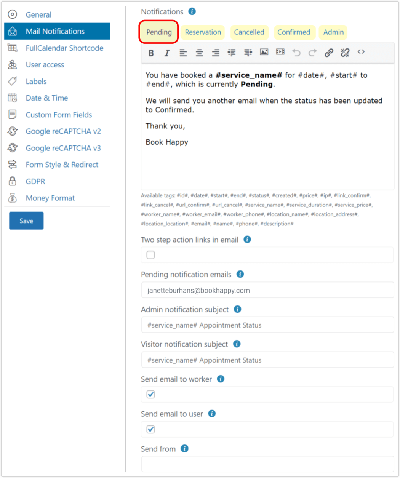Enable two step action links checkbox

tap(151, 255)
